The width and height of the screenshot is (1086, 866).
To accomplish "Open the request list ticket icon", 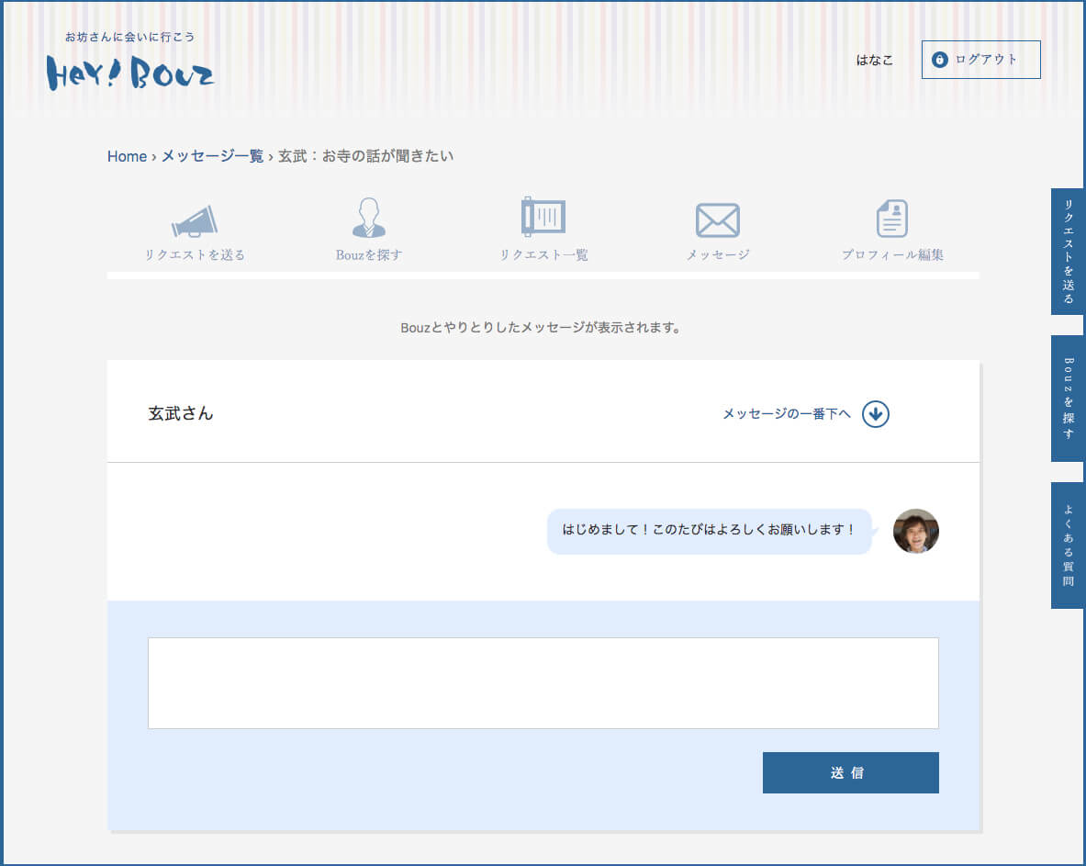I will click(x=543, y=218).
